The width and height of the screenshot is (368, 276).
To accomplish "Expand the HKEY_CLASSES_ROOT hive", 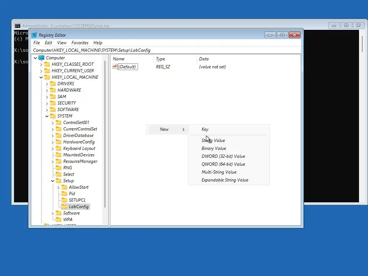I will tap(41, 64).
